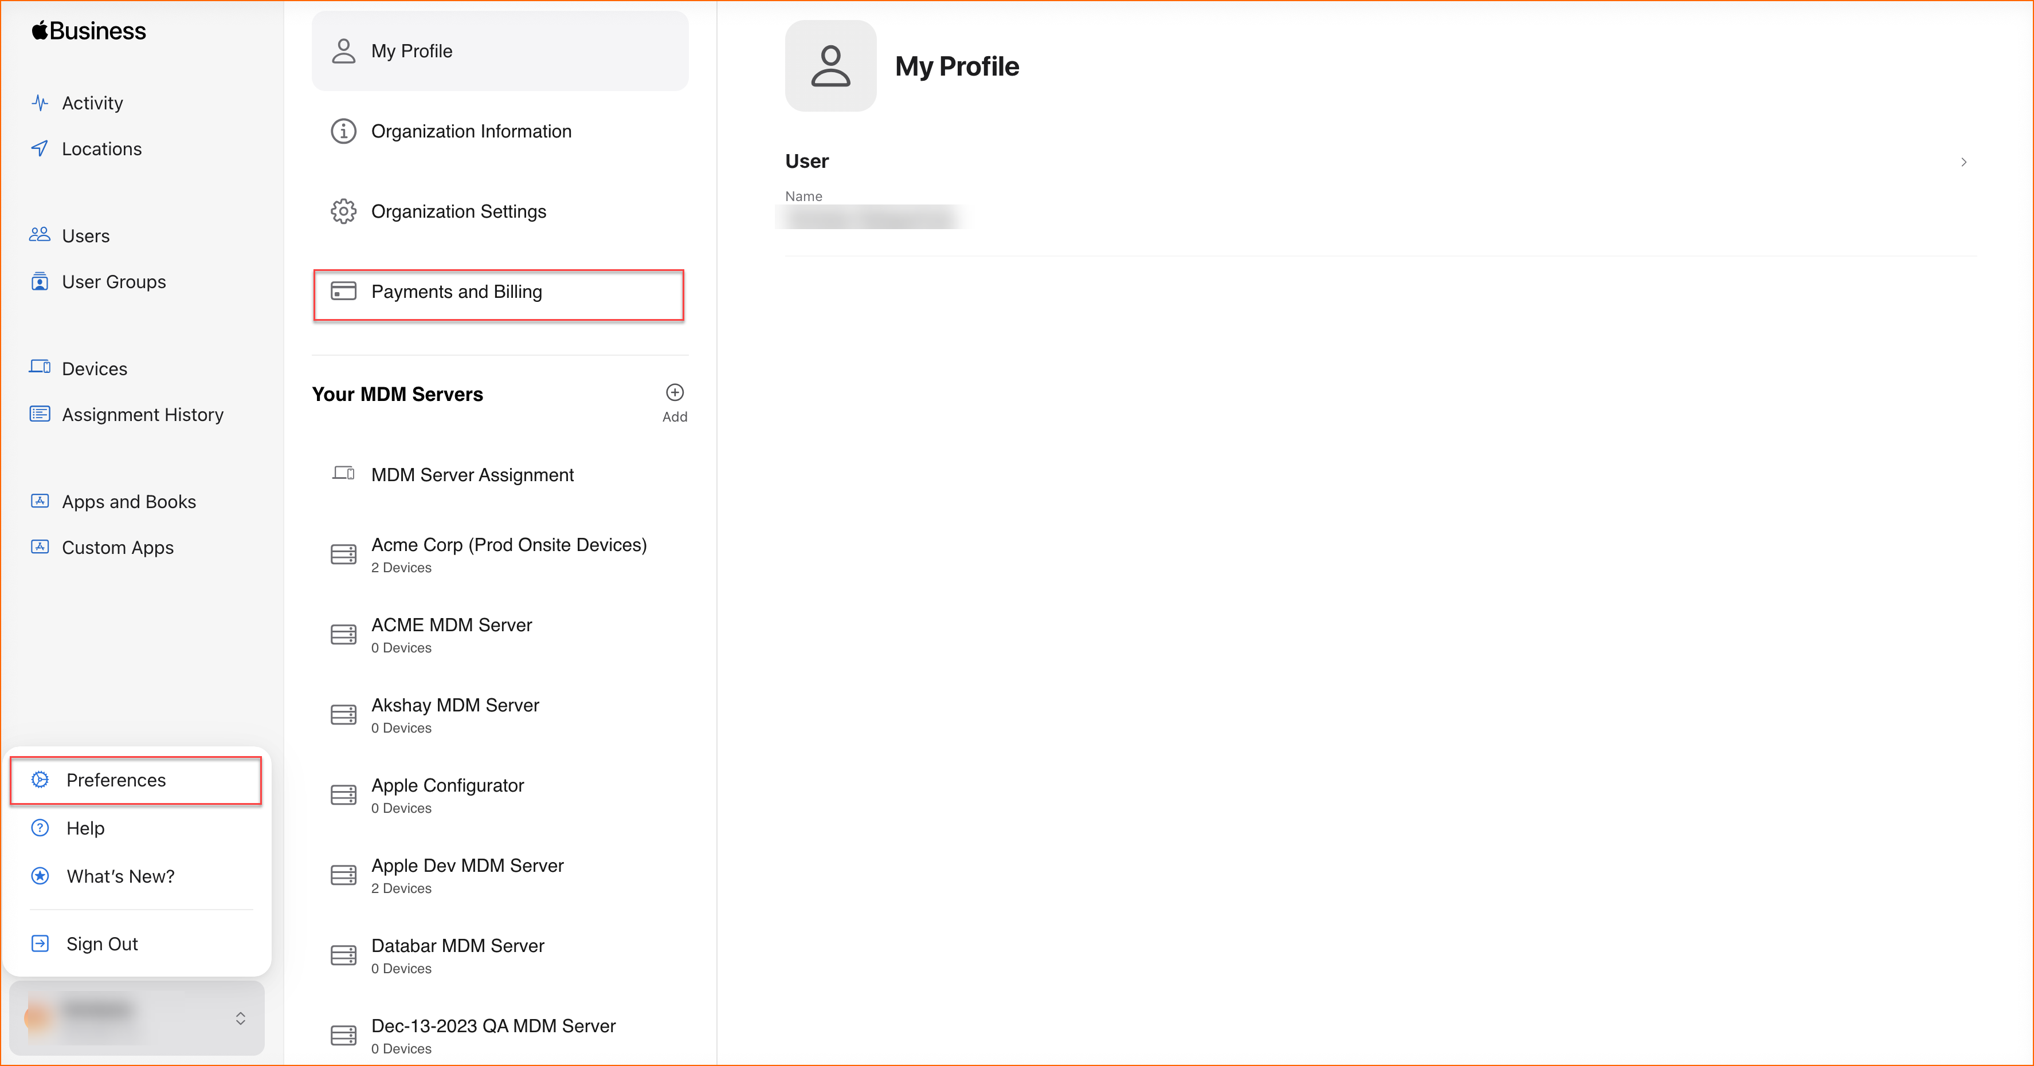Viewport: 2034px width, 1066px height.
Task: Select Acme Corp (Prod Onsite Devices) server
Action: [x=500, y=554]
